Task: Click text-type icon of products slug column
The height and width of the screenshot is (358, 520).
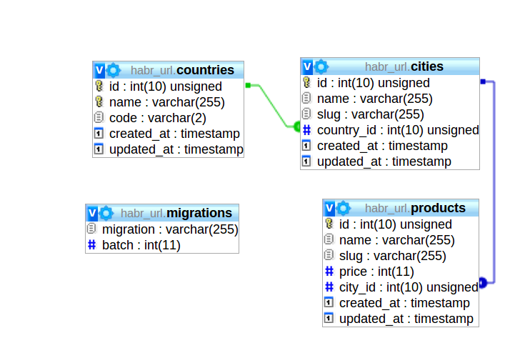Action: (329, 255)
